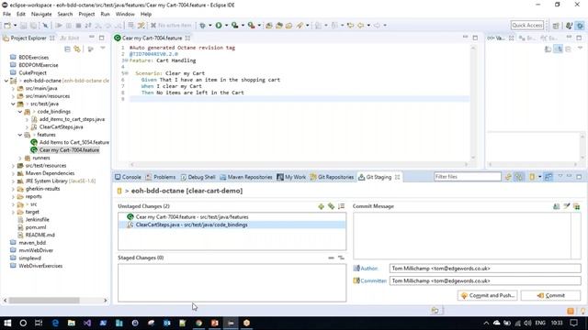
Task: Click the Committer field
Action: 485,280
